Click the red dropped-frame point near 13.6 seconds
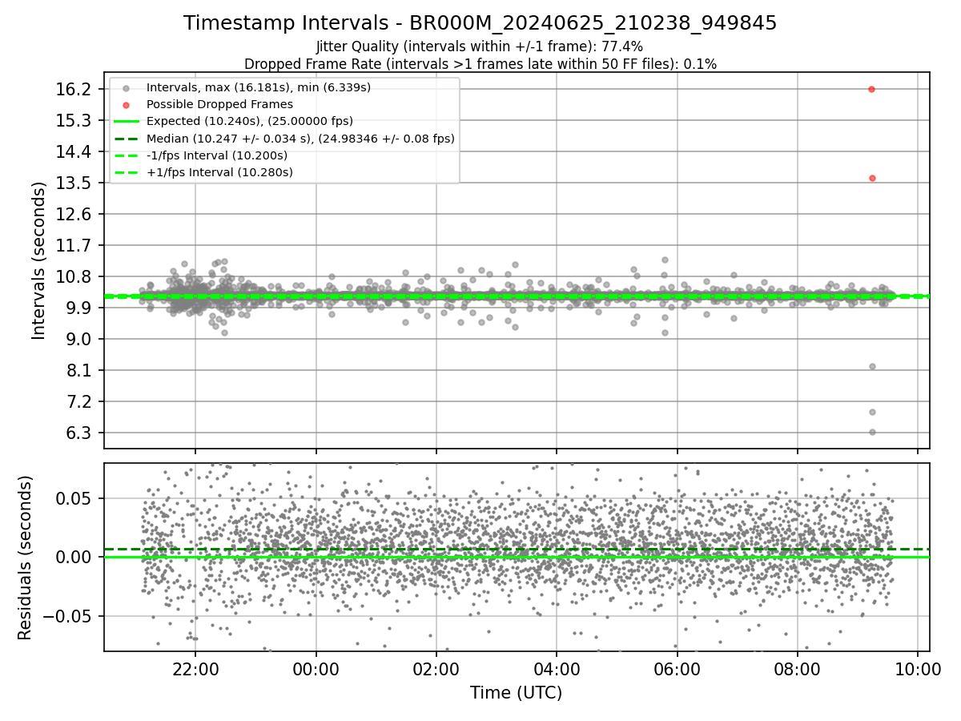Viewport: 961px width, 721px height. (x=872, y=178)
